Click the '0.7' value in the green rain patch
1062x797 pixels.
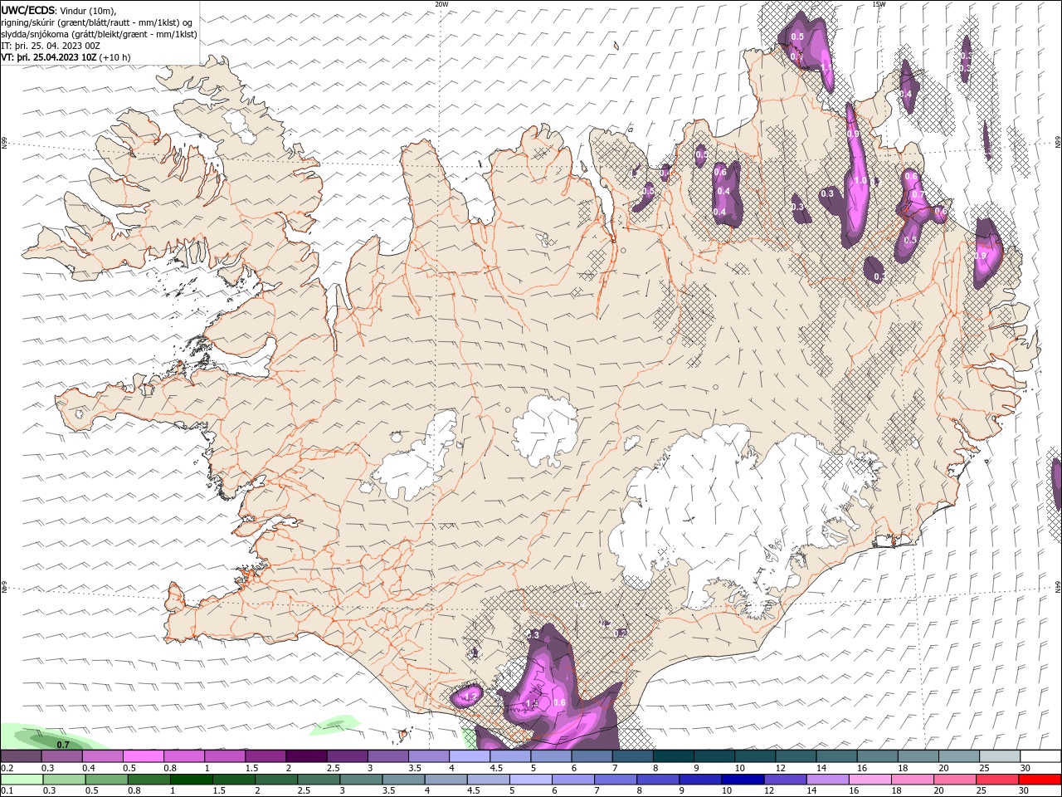[63, 745]
